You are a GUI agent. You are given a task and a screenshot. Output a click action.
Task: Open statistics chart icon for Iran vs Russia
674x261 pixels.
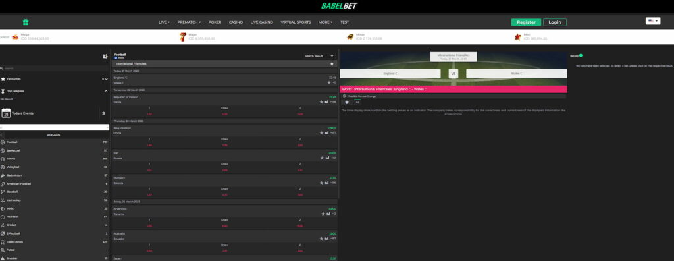(327, 158)
